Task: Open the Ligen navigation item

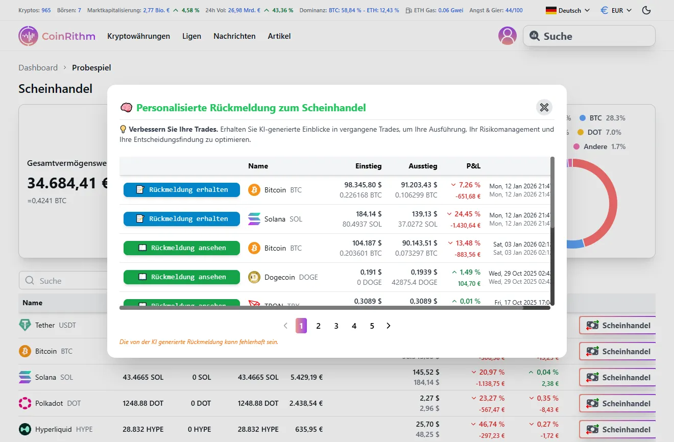Action: (191, 36)
